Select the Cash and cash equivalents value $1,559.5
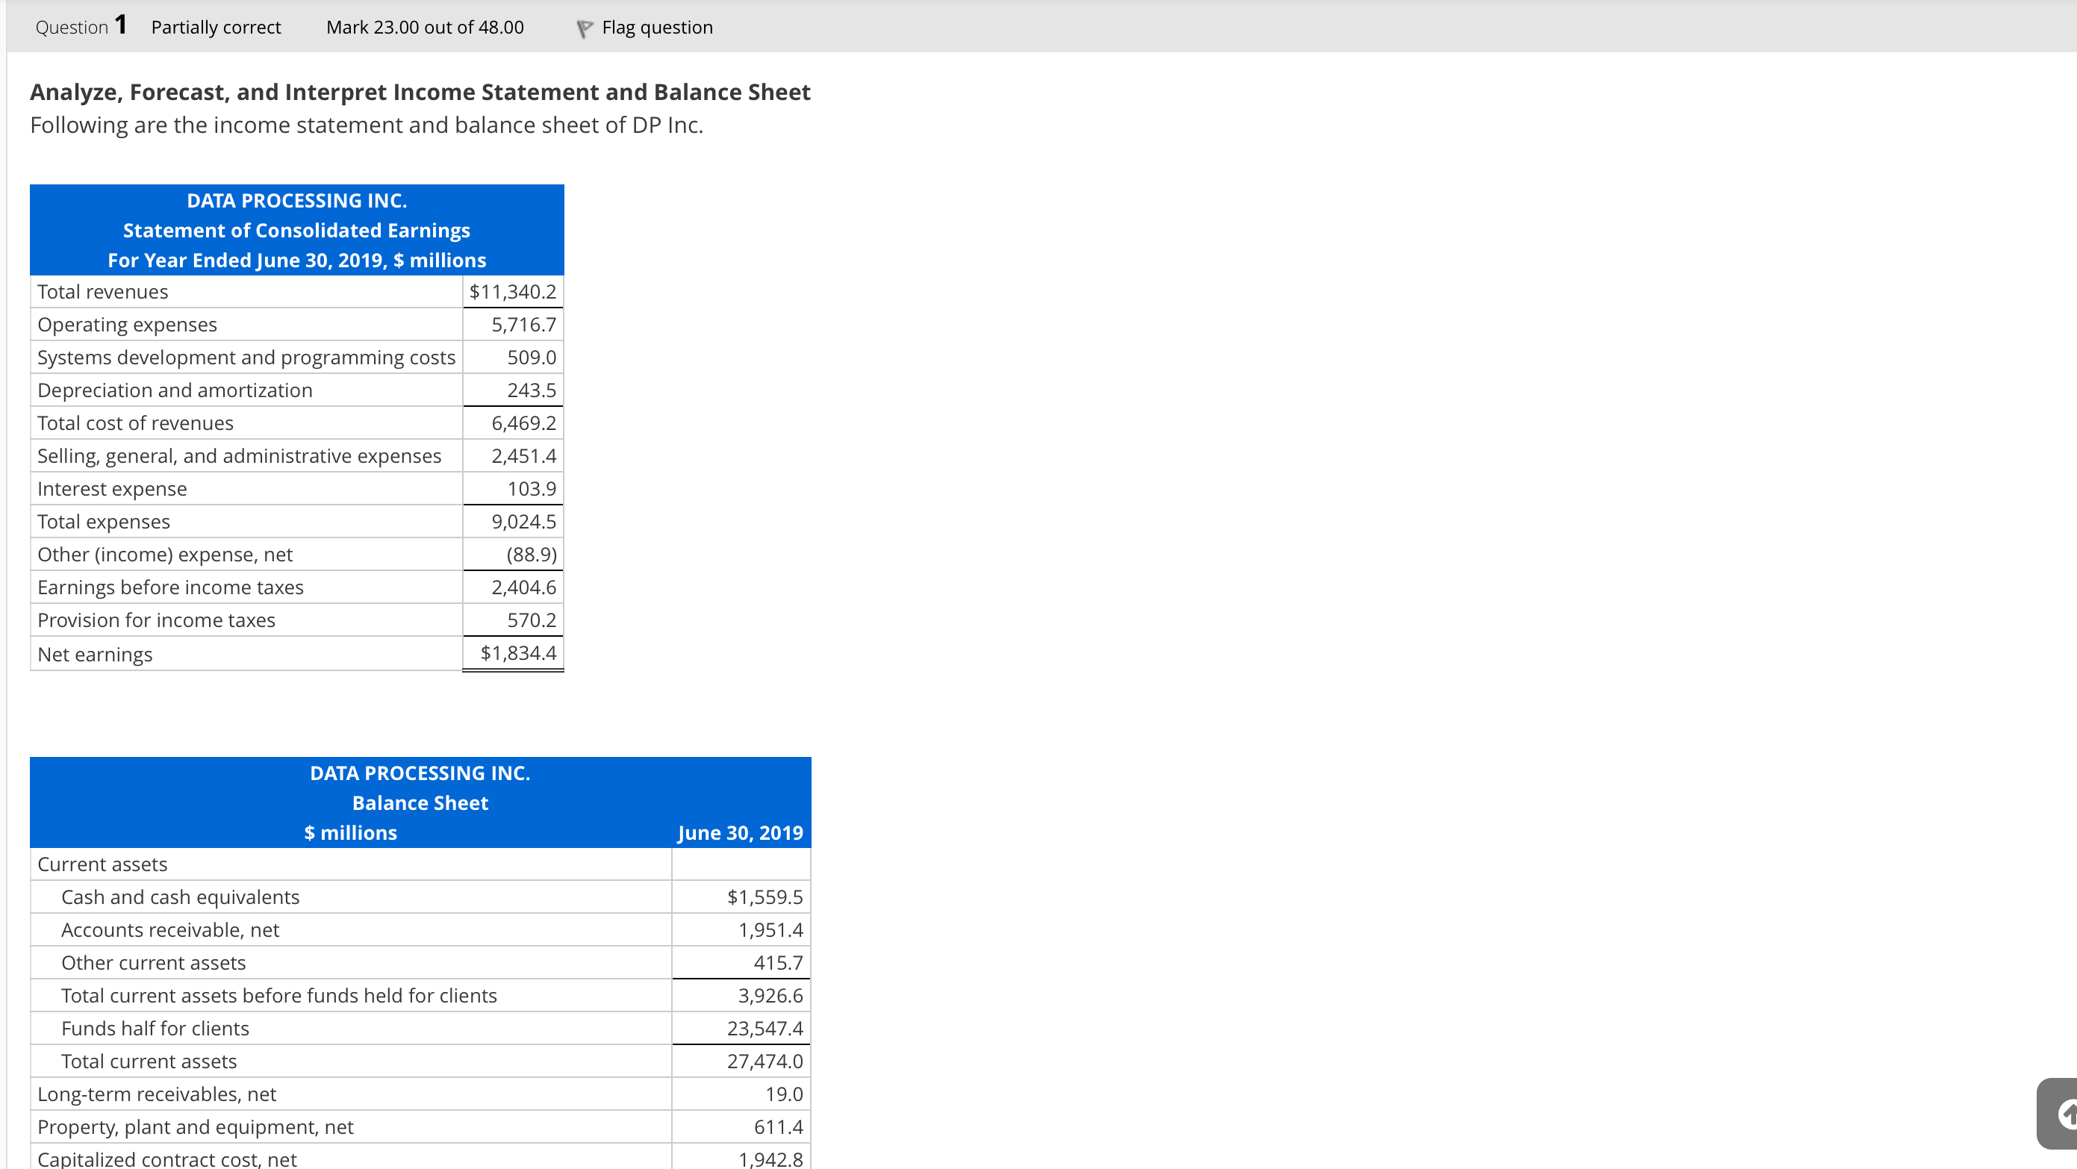The image size is (2077, 1169). 765,897
